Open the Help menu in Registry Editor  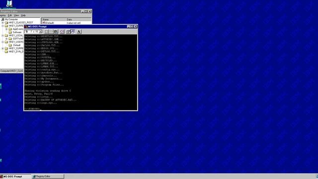pos(23,15)
